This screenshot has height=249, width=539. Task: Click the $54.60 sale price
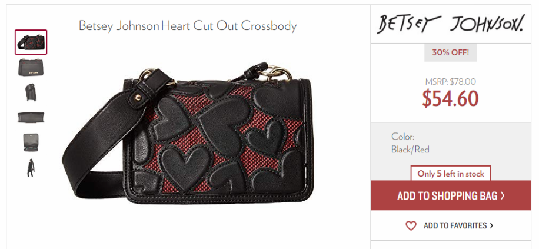[x=450, y=98]
